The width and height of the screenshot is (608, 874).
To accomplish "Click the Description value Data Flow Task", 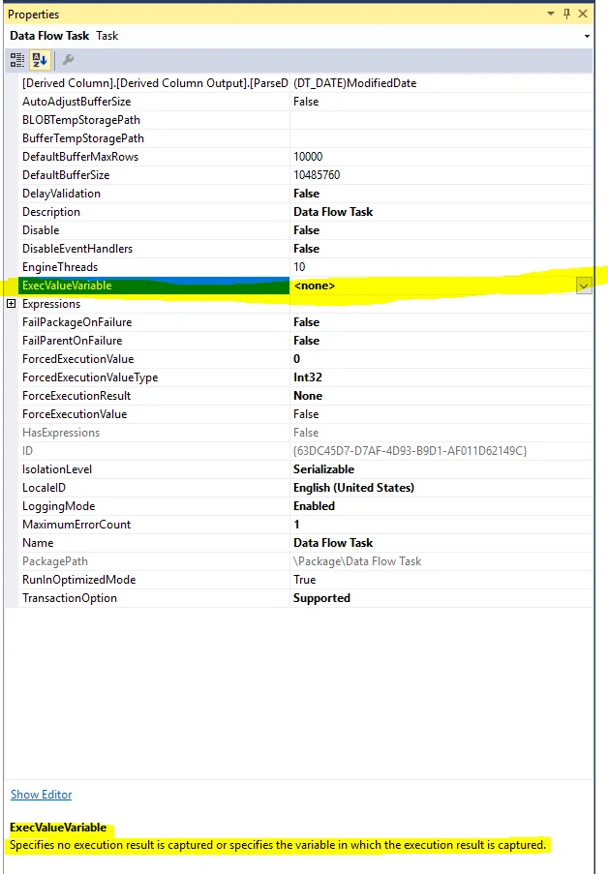I will pyautogui.click(x=333, y=212).
